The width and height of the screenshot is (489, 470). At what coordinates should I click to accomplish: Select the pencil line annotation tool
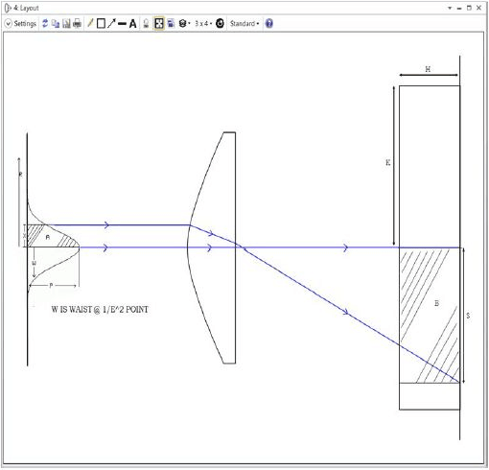click(90, 23)
